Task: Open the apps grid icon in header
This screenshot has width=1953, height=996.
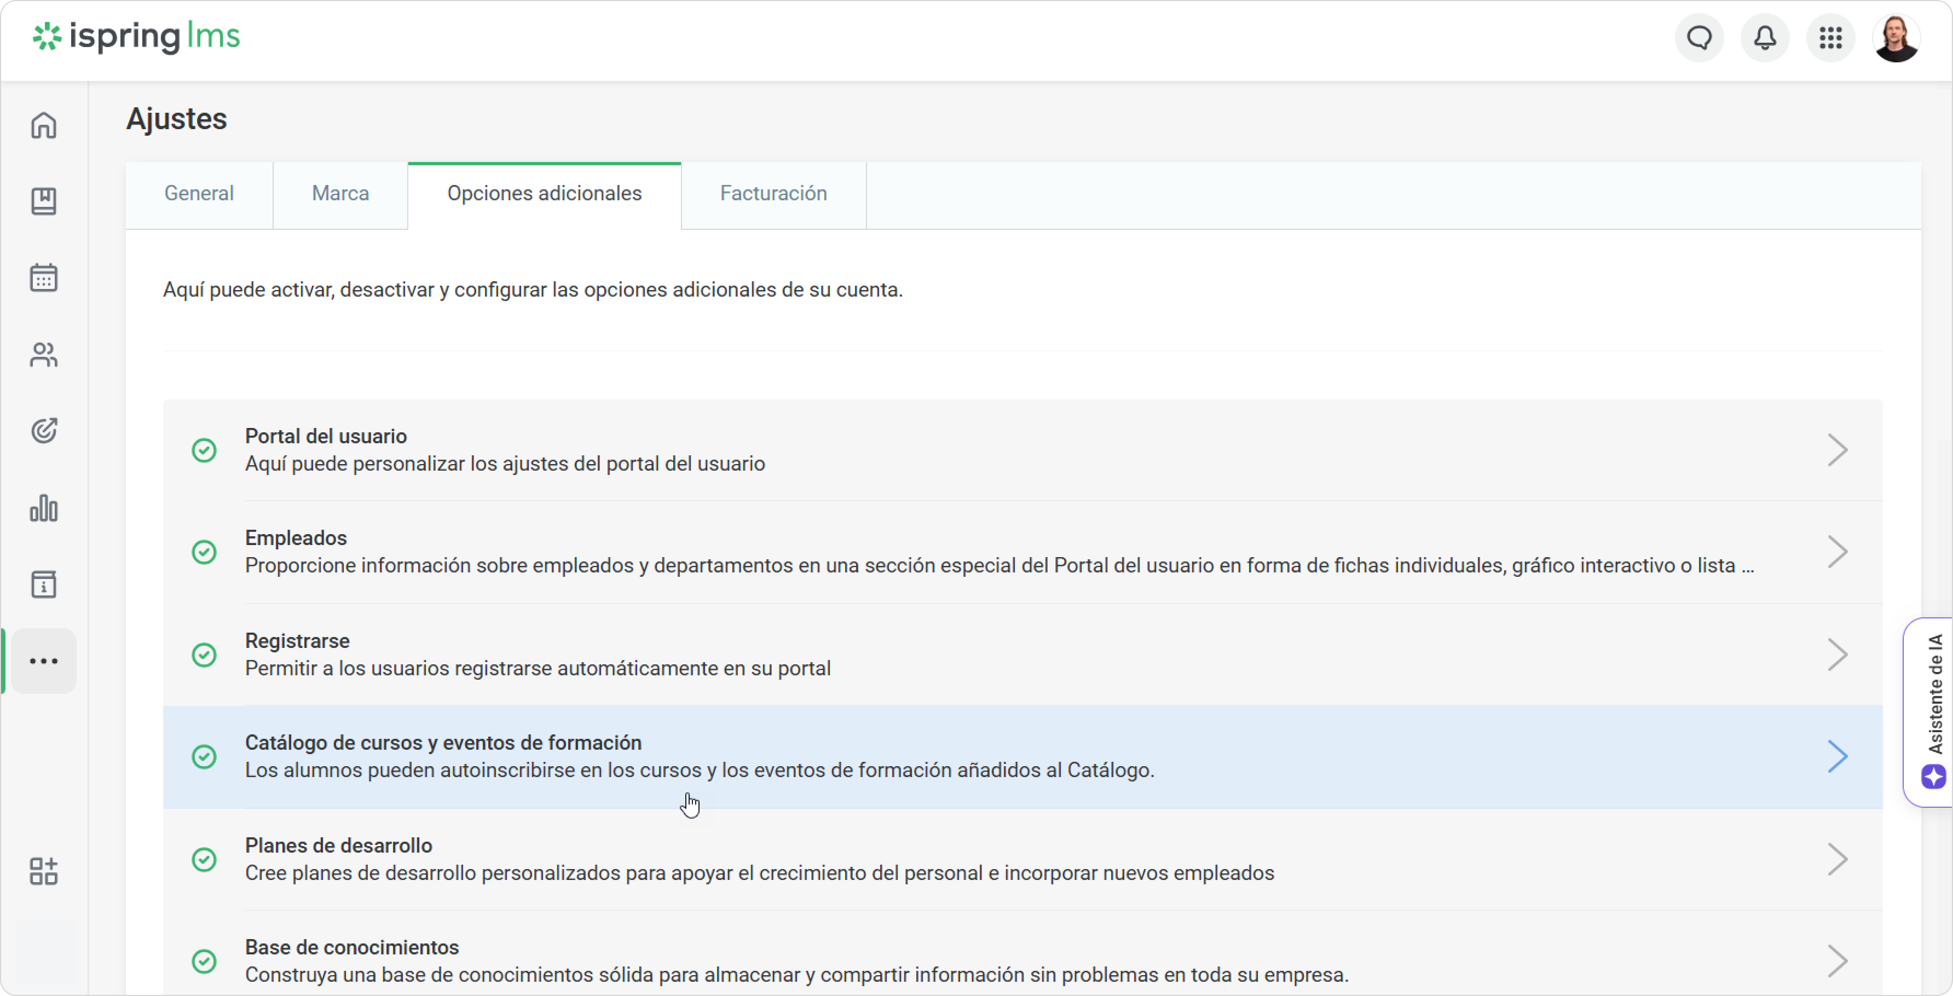Action: point(1830,38)
